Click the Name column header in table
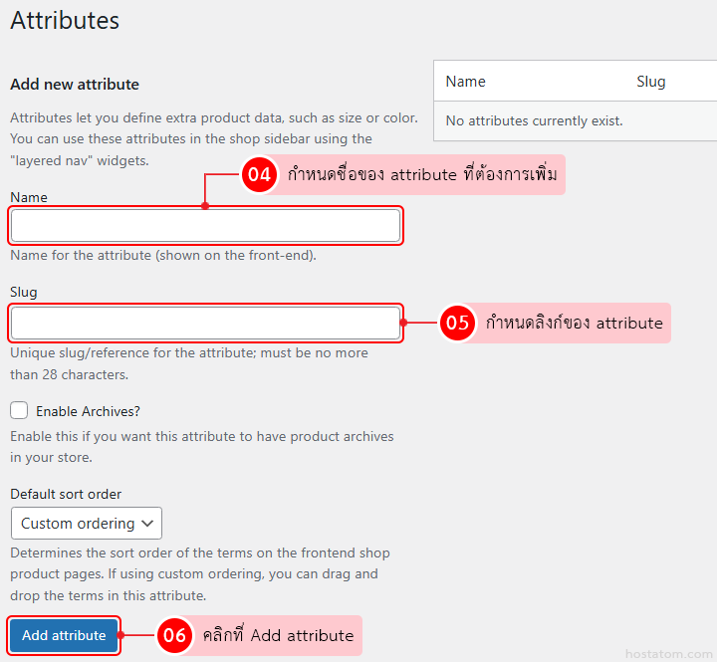717x662 pixels. (465, 82)
